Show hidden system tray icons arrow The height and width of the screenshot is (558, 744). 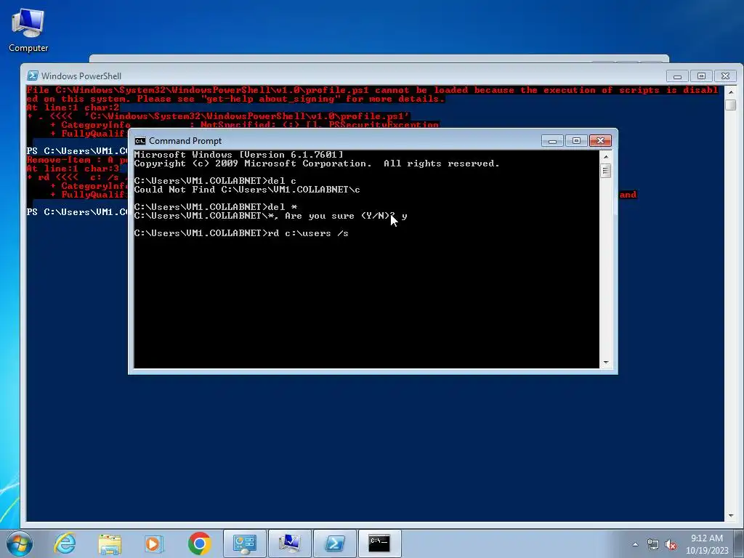(635, 544)
